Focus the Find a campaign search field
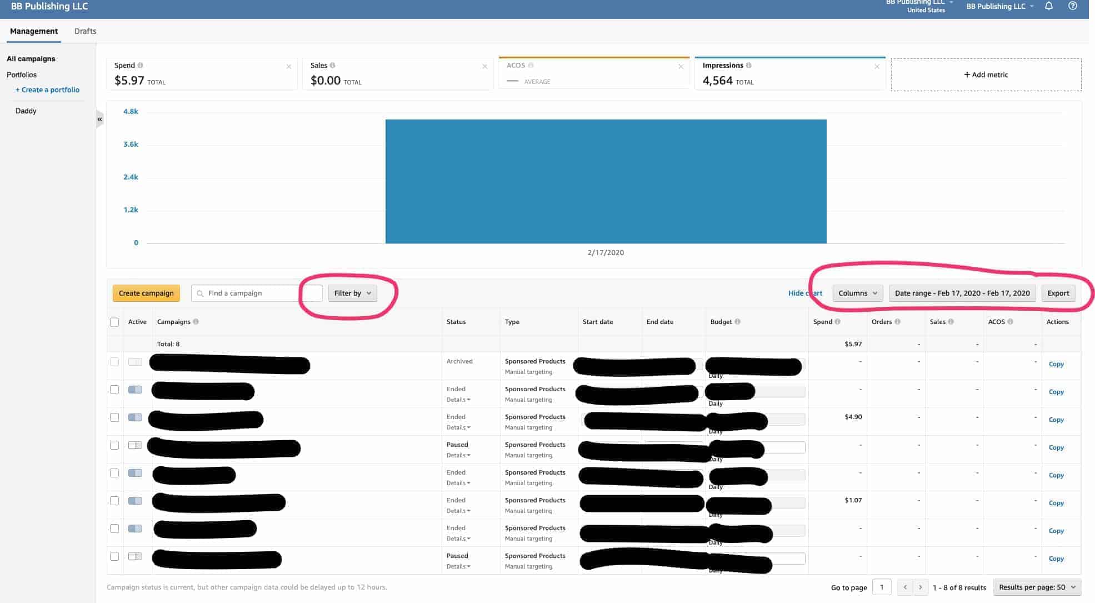This screenshot has height=603, width=1095. tap(257, 293)
